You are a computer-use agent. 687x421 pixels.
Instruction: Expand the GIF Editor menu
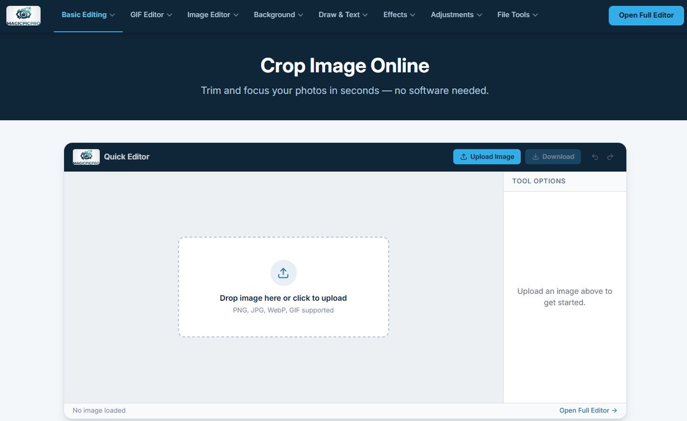coord(151,15)
